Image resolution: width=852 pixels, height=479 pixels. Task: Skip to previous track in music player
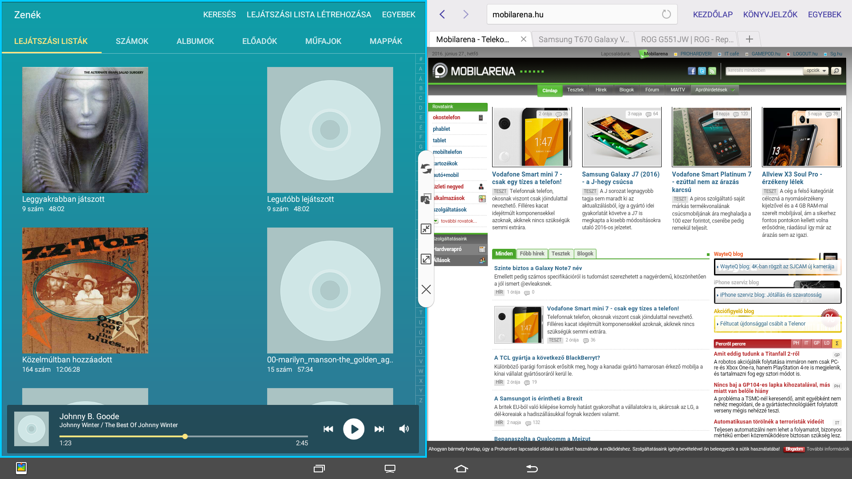[x=328, y=429]
